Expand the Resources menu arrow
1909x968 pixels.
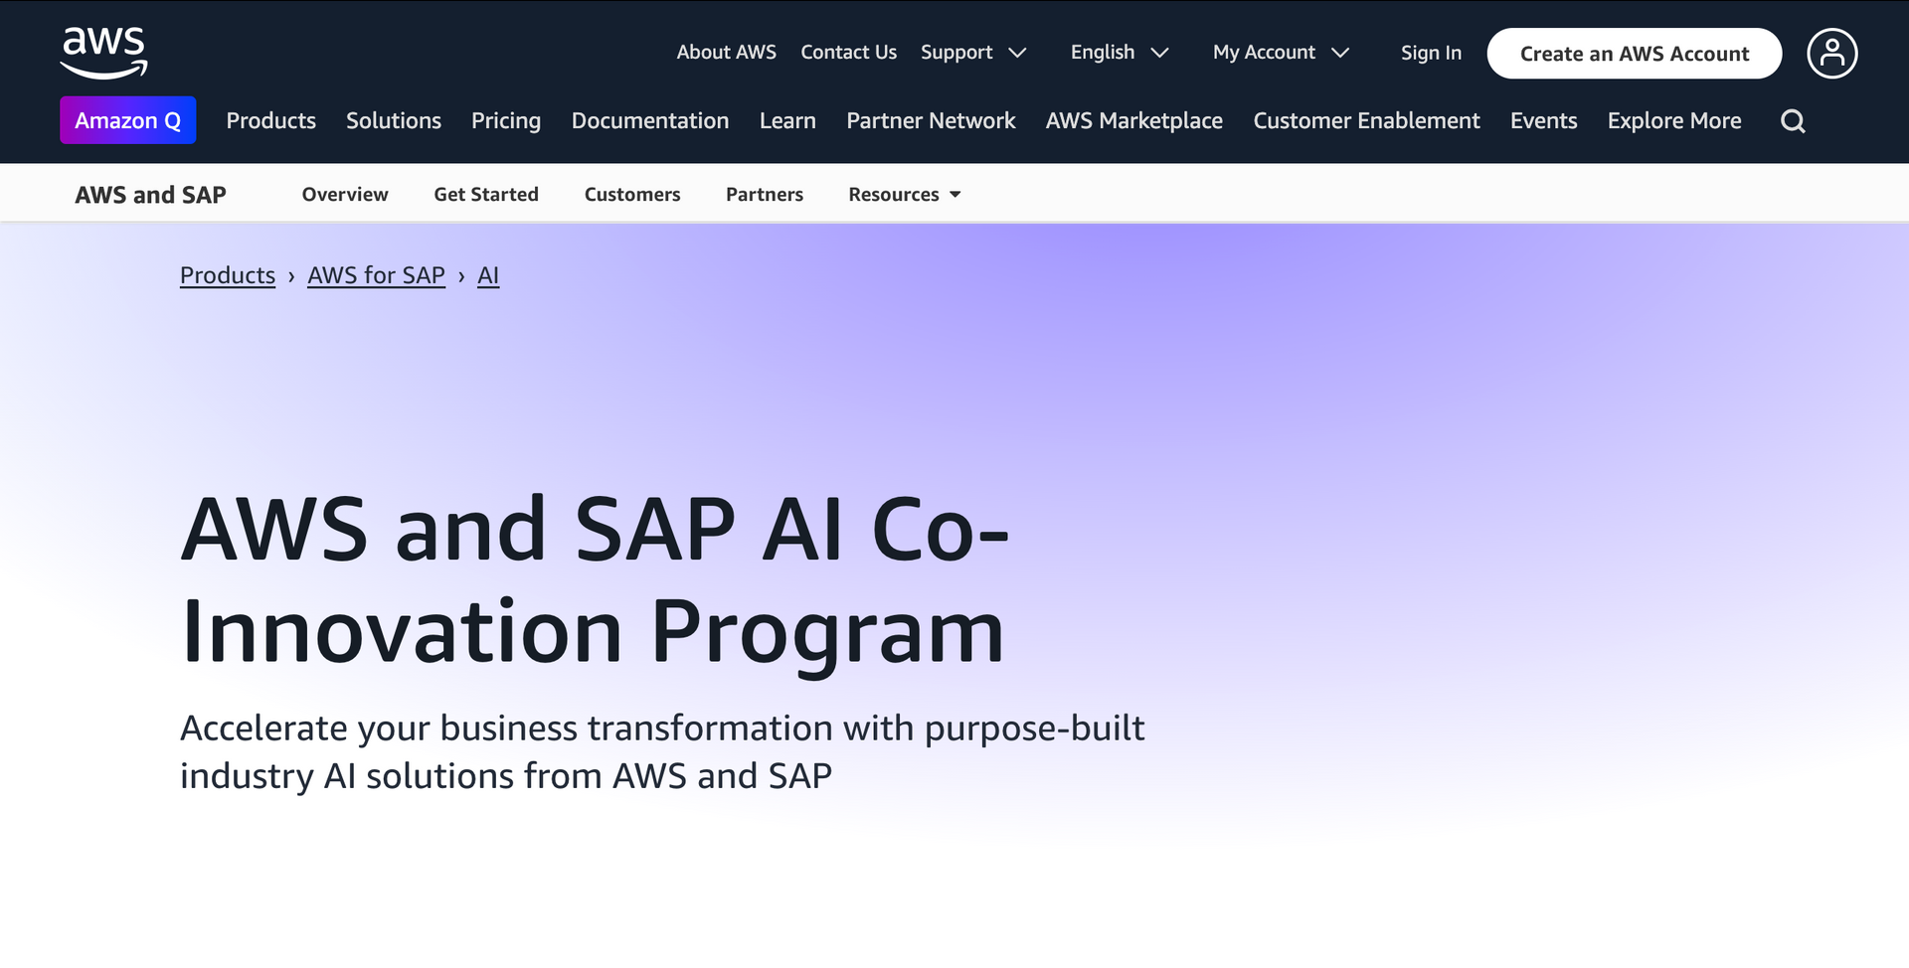[954, 195]
